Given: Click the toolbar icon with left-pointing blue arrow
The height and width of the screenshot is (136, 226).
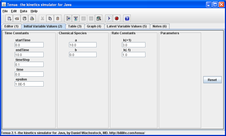Looking at the screenshot, I should pos(68,18).
